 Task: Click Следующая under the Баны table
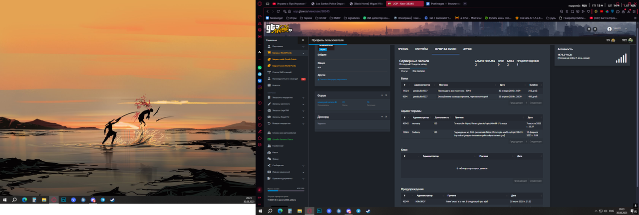point(535,103)
